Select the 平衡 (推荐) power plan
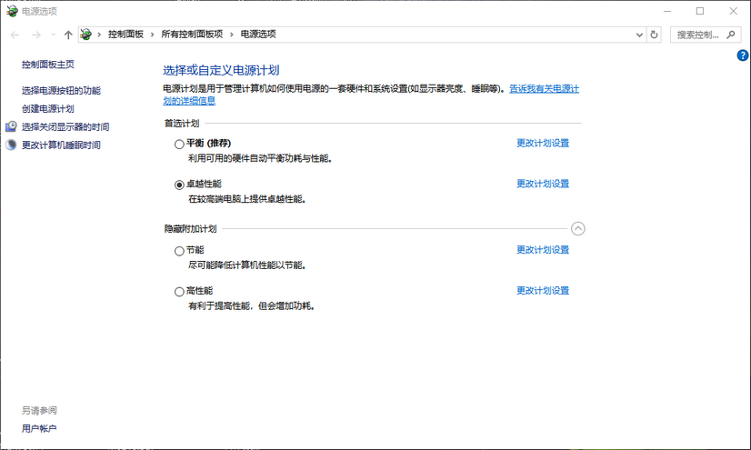 pyautogui.click(x=179, y=144)
